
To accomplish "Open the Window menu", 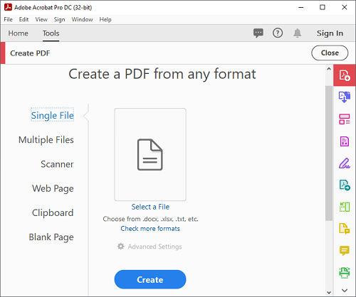I will [82, 19].
